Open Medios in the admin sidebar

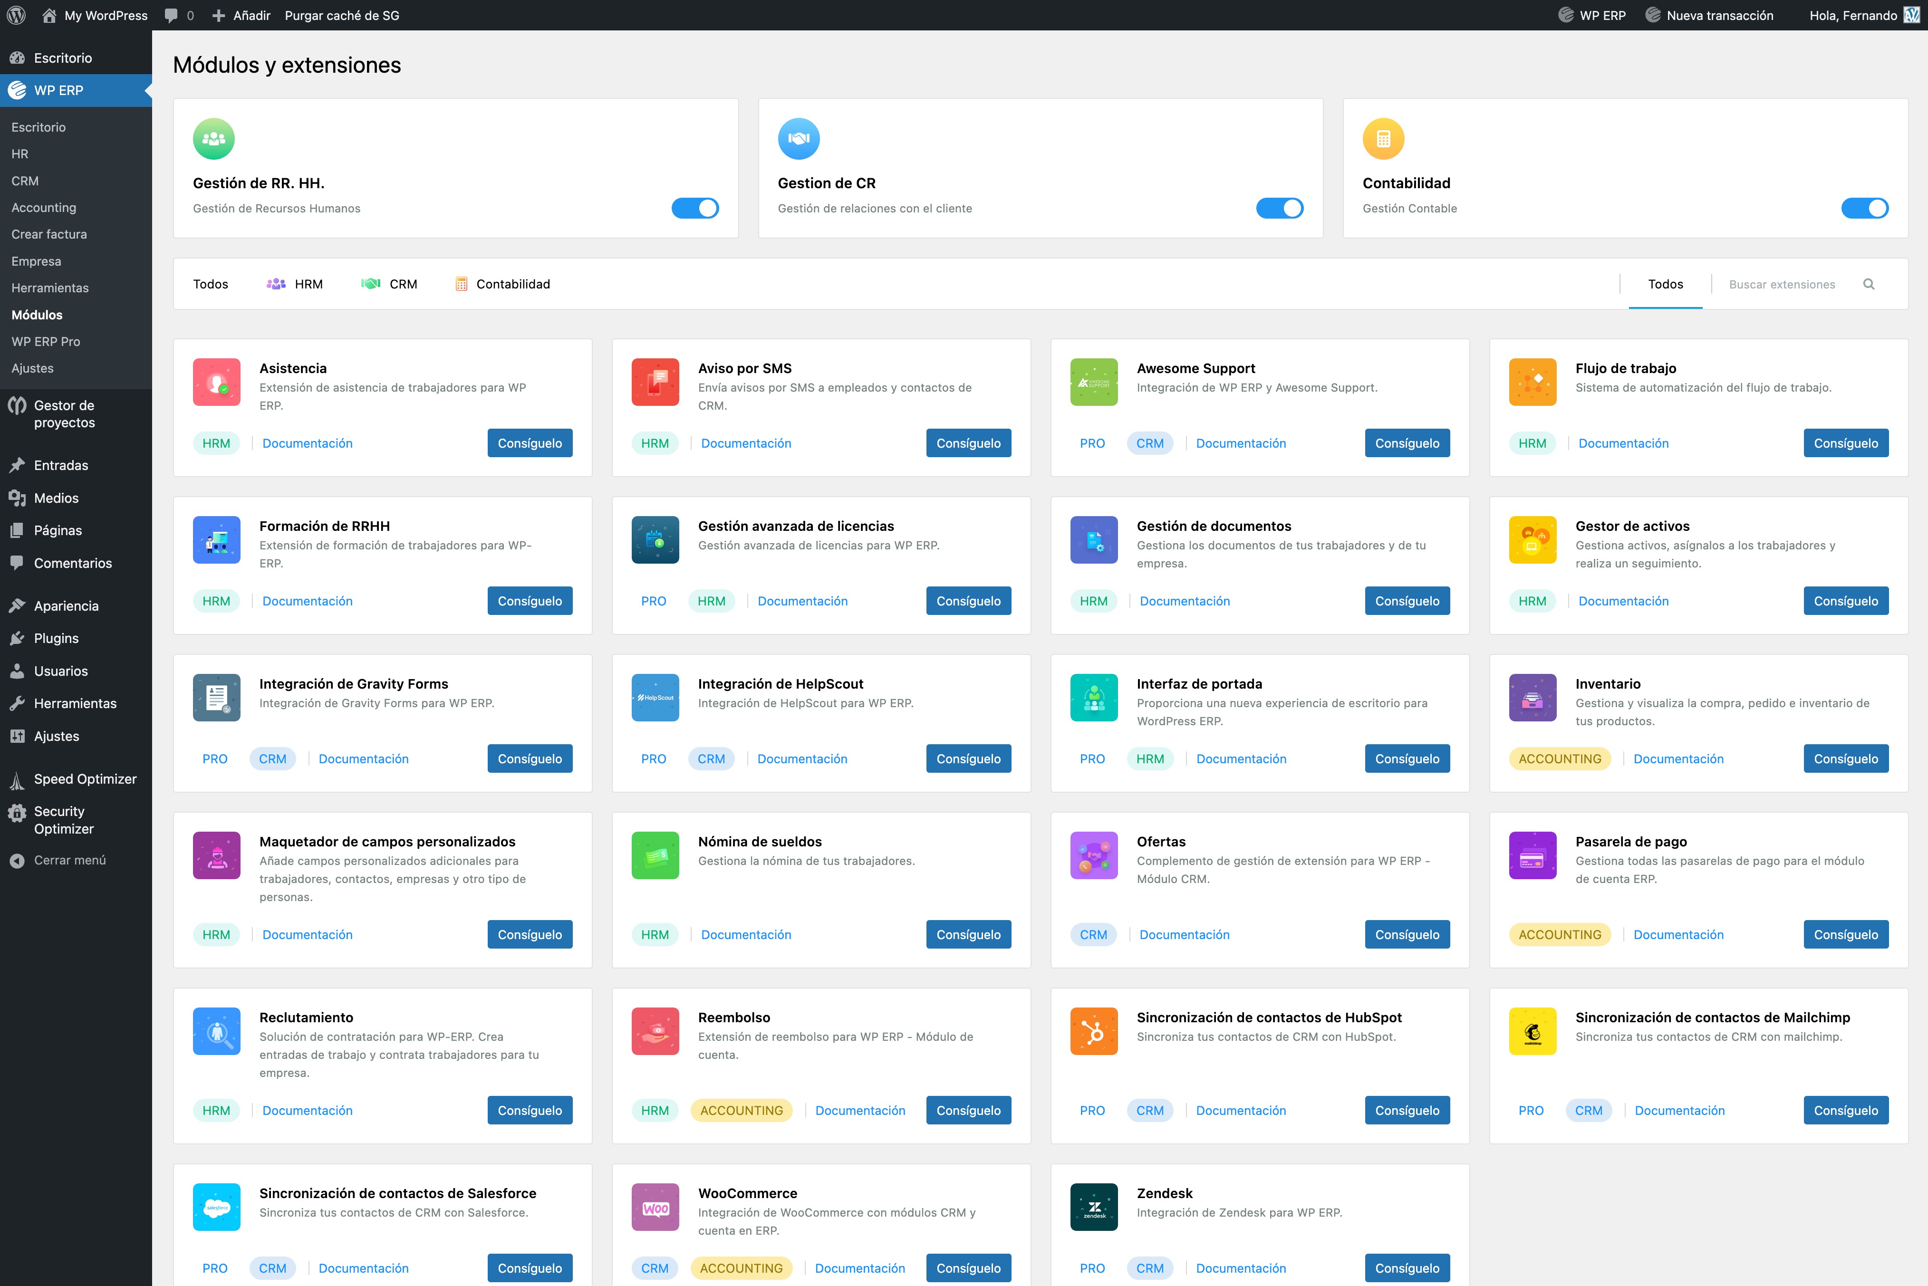coord(57,498)
